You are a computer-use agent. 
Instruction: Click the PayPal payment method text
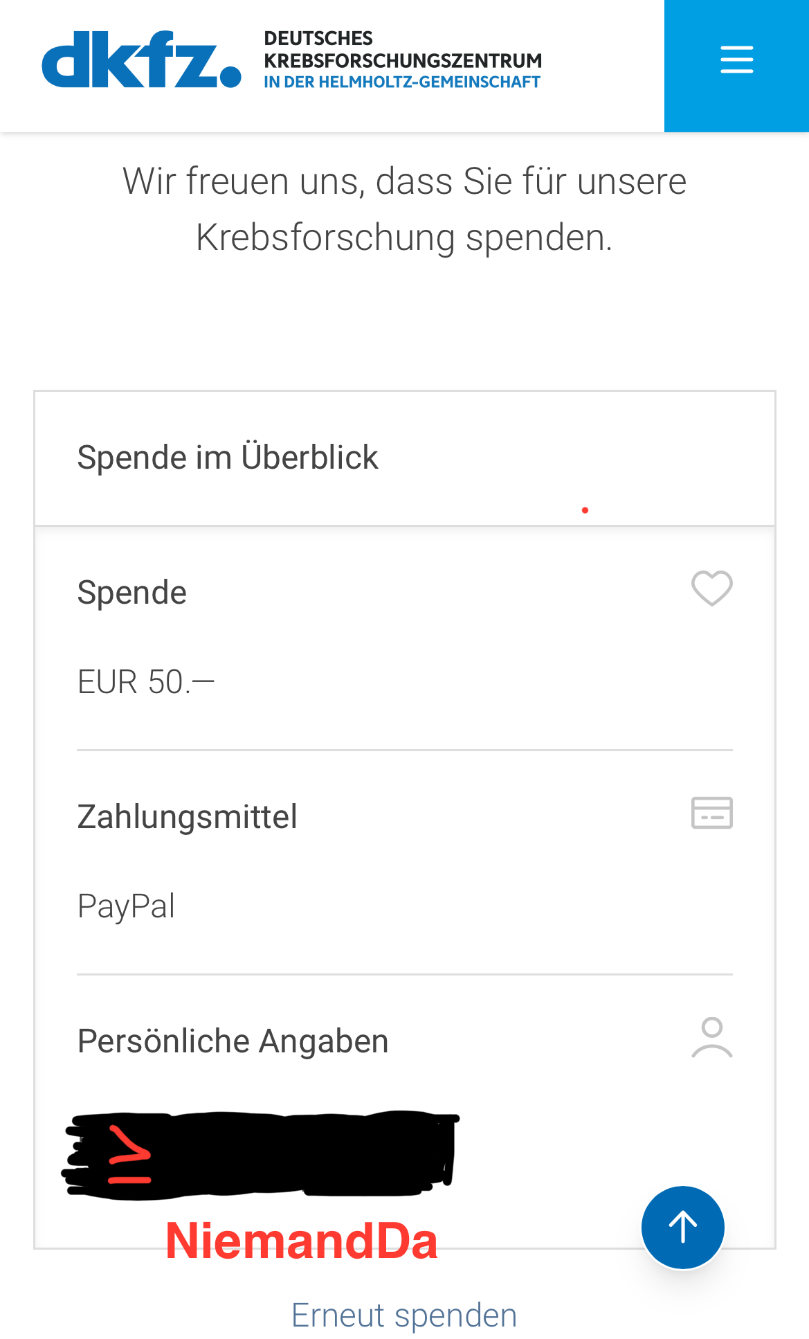coord(126,906)
